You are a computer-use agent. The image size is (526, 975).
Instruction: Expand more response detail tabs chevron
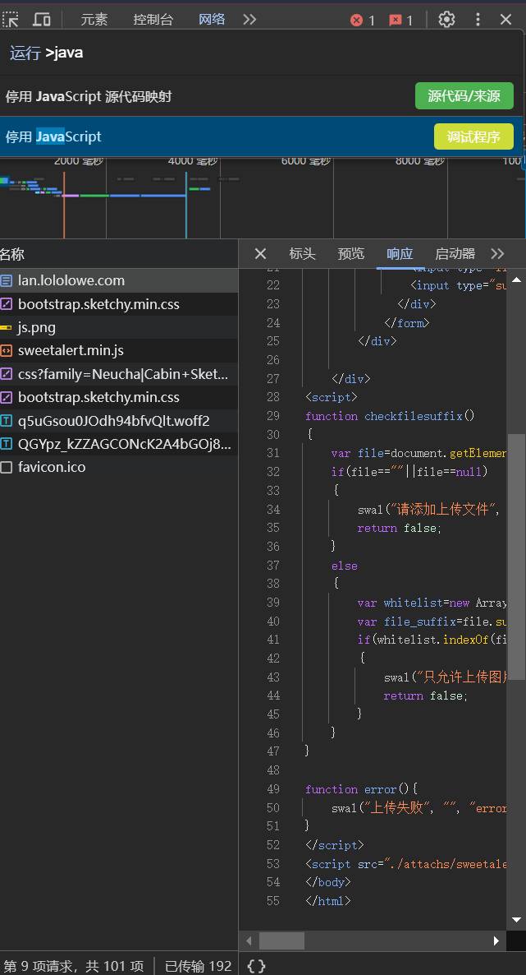coord(497,253)
